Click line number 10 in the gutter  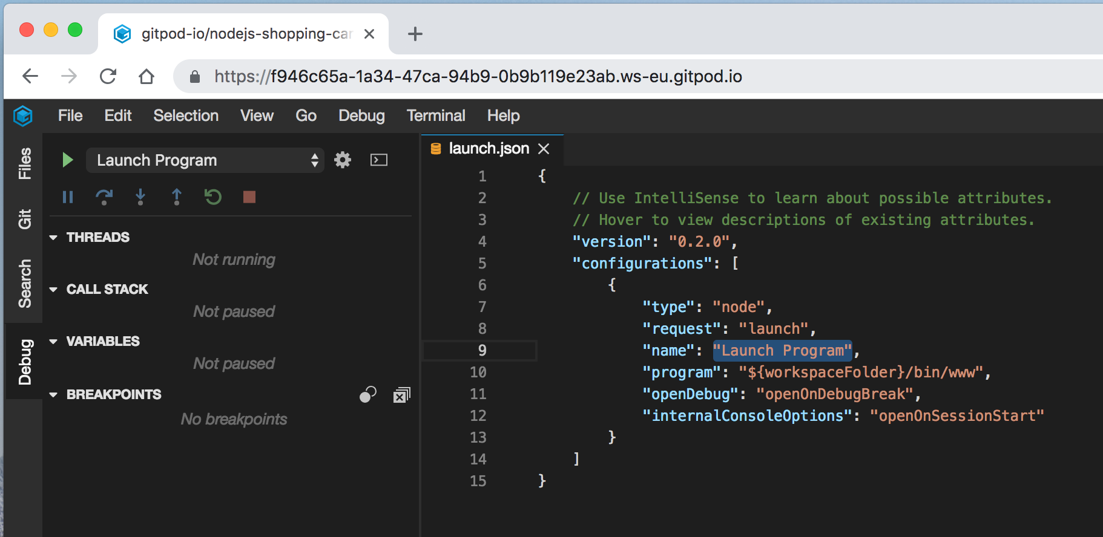(x=478, y=373)
